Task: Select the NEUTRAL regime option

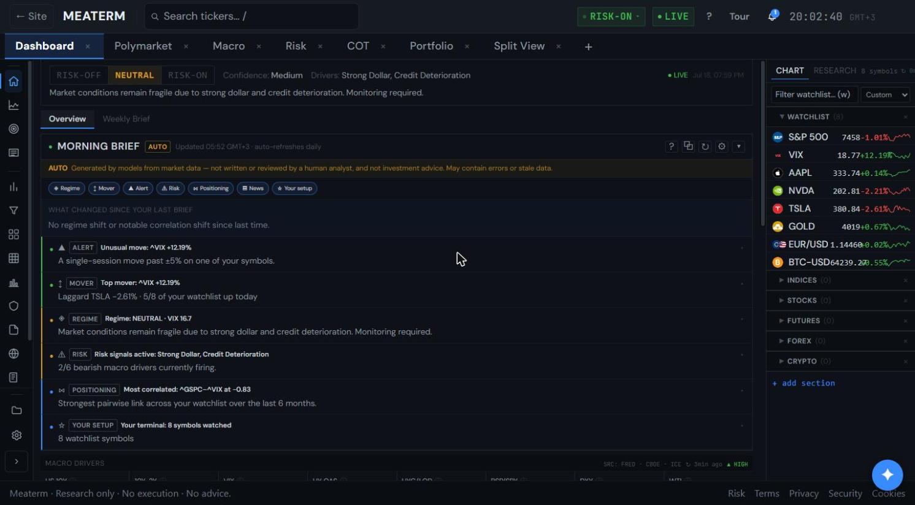Action: pos(134,75)
